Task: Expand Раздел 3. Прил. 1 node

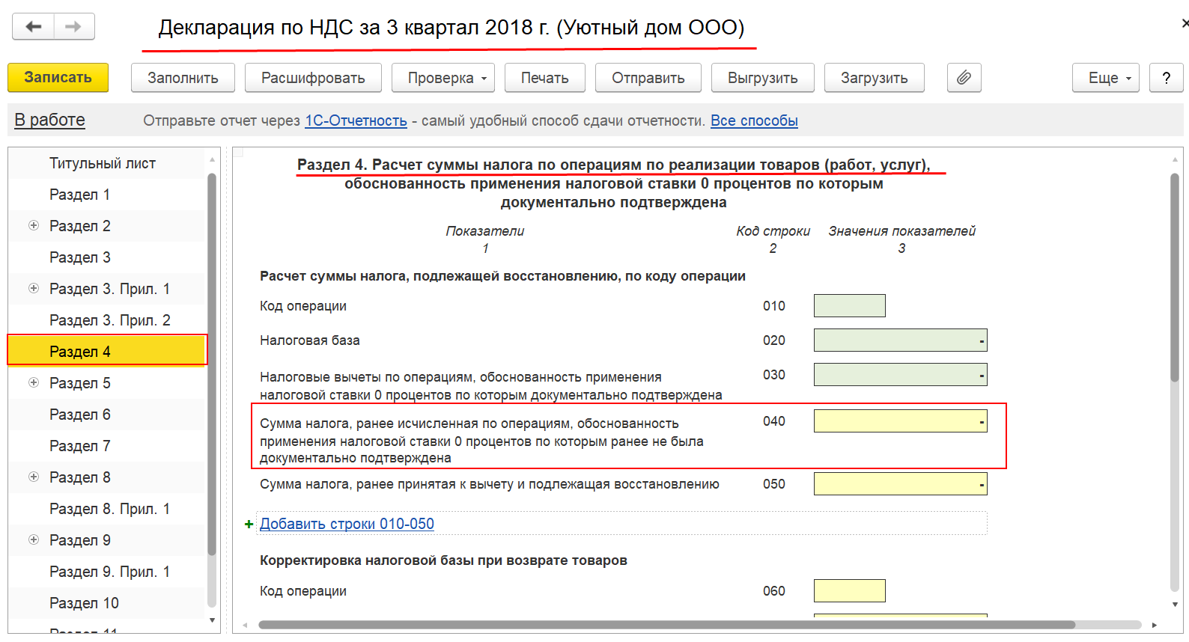Action: (x=34, y=288)
